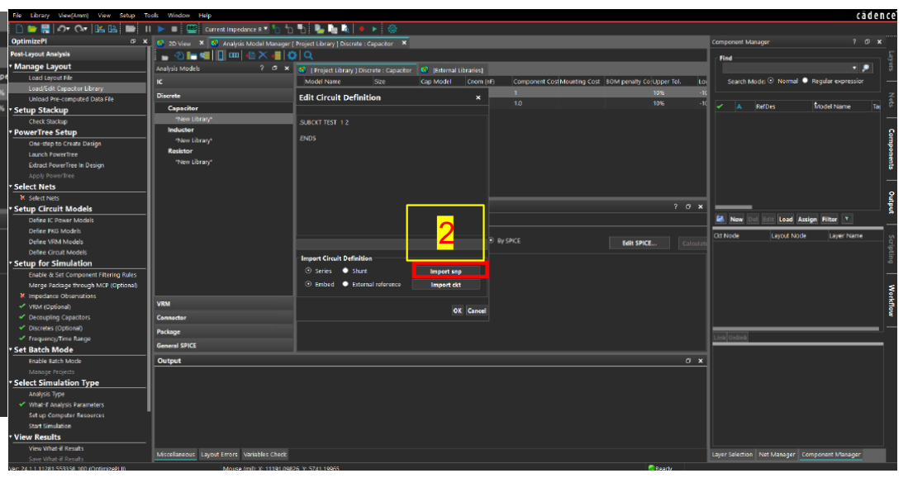Click the help question mark in Analysis Models panel

[262, 69]
